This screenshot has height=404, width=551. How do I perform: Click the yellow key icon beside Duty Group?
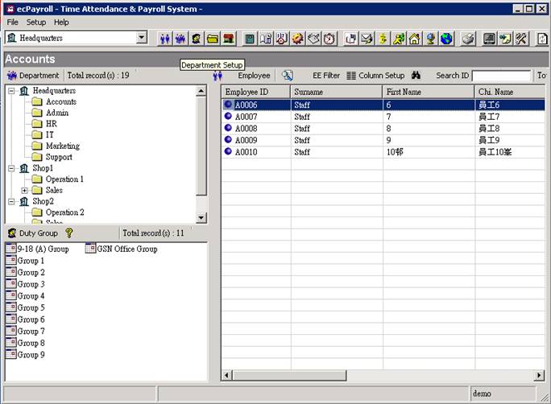coord(69,233)
